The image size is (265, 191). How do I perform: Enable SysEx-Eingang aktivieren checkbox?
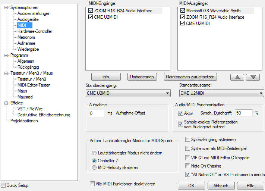[188, 140]
